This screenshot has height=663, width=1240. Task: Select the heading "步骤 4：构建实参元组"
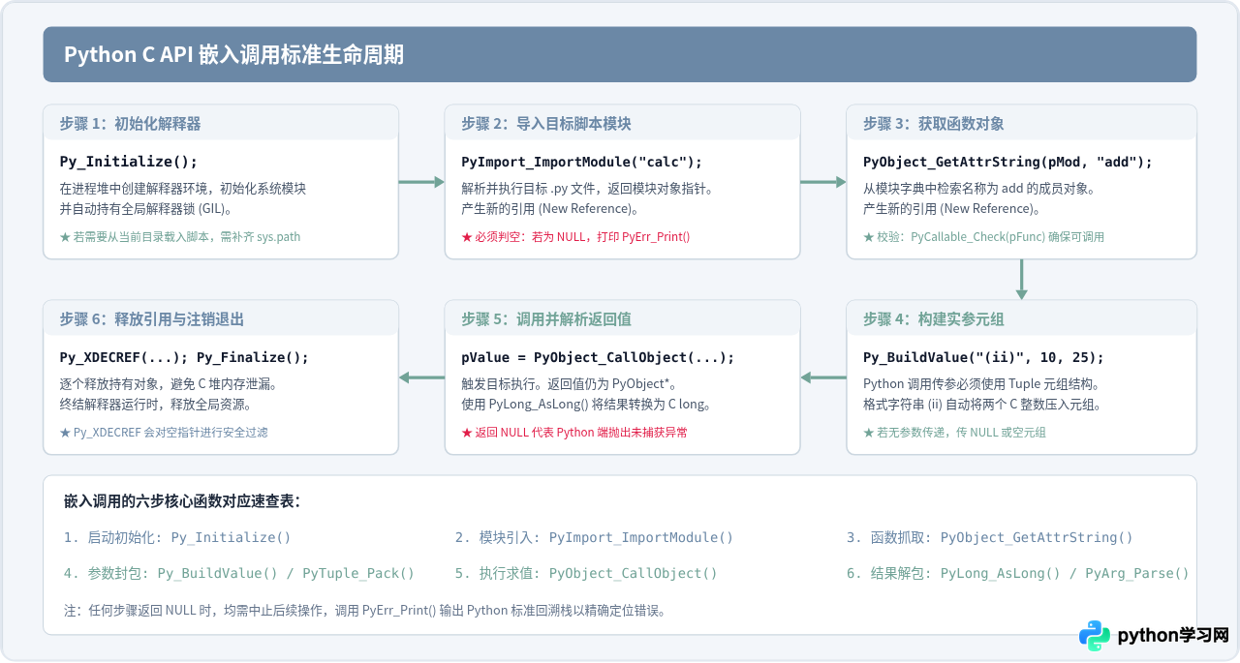pyautogui.click(x=933, y=319)
